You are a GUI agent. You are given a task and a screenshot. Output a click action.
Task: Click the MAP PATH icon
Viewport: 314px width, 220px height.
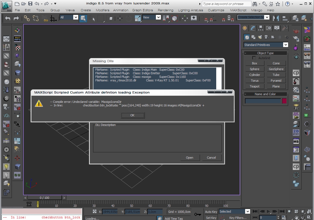pyautogui.click(x=296, y=116)
